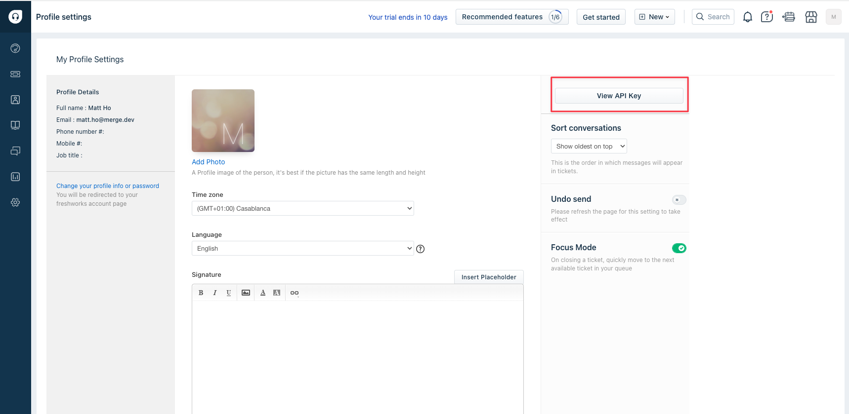This screenshot has width=849, height=414.
Task: Open the marketplace store icon
Action: coord(811,17)
